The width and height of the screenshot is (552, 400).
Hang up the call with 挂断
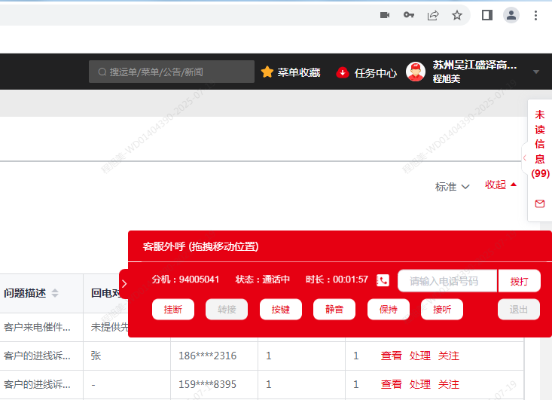pyautogui.click(x=173, y=310)
